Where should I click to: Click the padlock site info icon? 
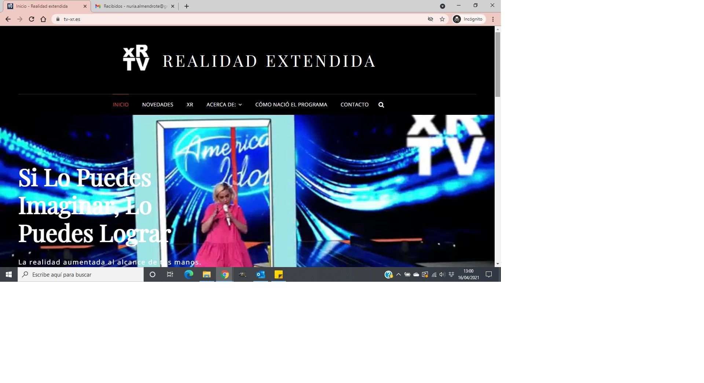point(58,19)
